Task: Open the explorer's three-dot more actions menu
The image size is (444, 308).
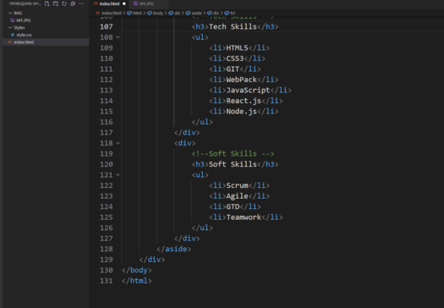Action: point(81,3)
